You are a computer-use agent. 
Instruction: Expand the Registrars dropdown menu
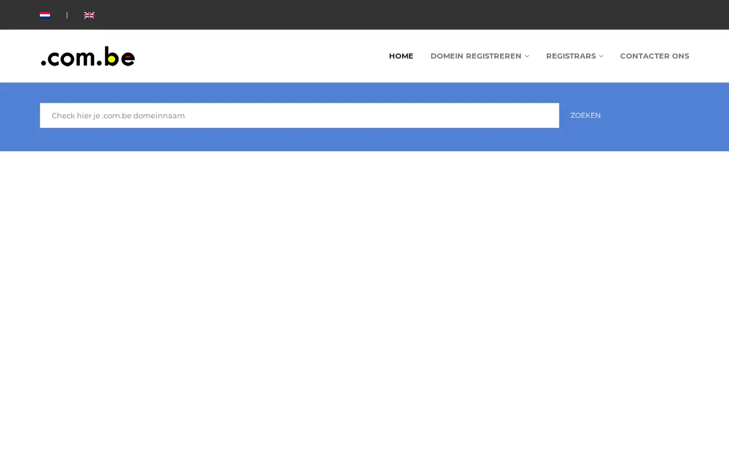tap(575, 56)
